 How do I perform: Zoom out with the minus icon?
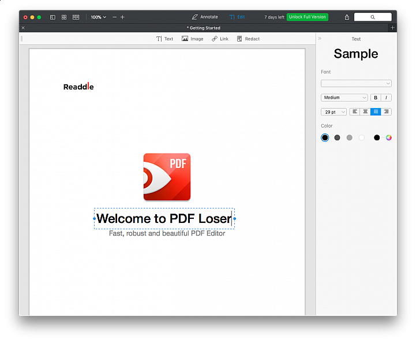(x=115, y=17)
